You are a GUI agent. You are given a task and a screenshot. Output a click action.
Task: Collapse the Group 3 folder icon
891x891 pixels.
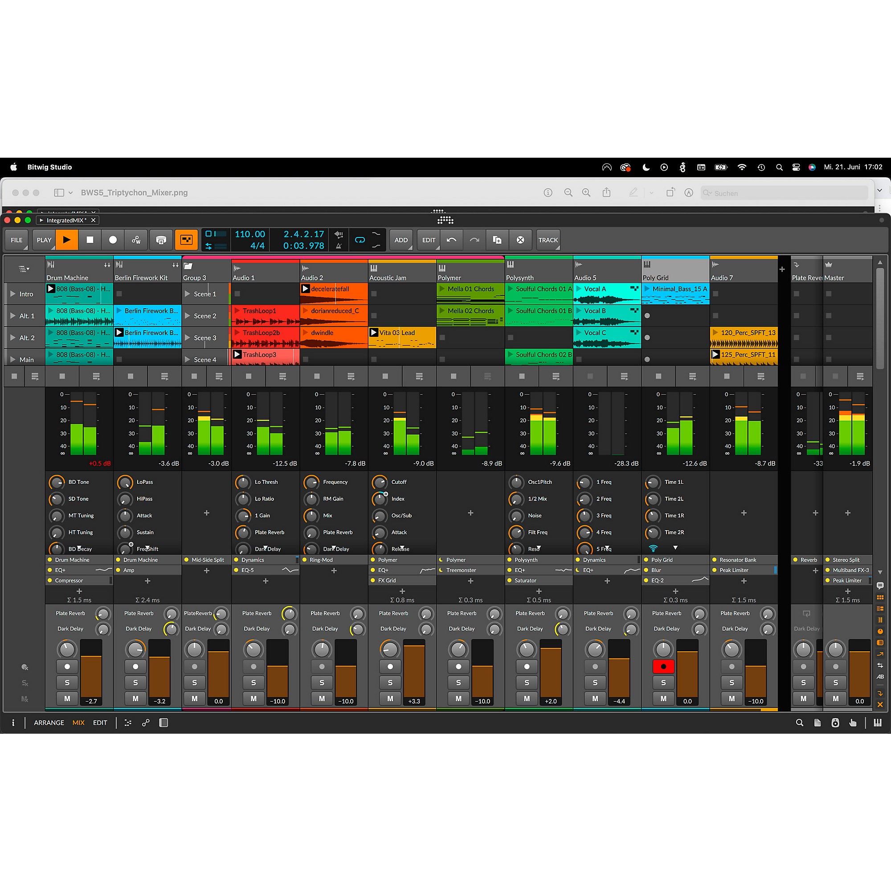point(188,266)
